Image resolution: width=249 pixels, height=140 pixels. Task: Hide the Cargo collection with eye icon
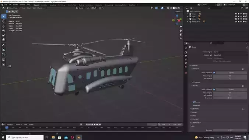tap(241, 14)
